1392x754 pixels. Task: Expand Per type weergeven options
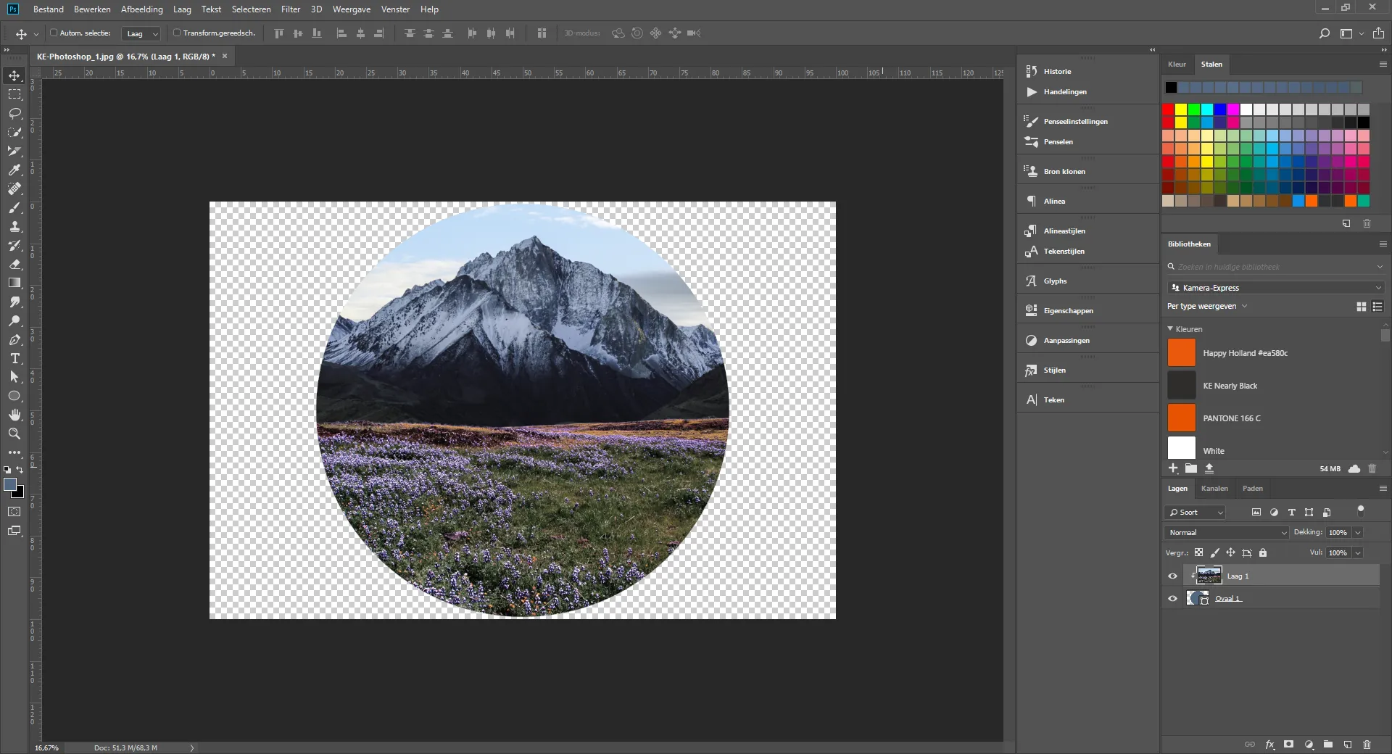tap(1207, 307)
